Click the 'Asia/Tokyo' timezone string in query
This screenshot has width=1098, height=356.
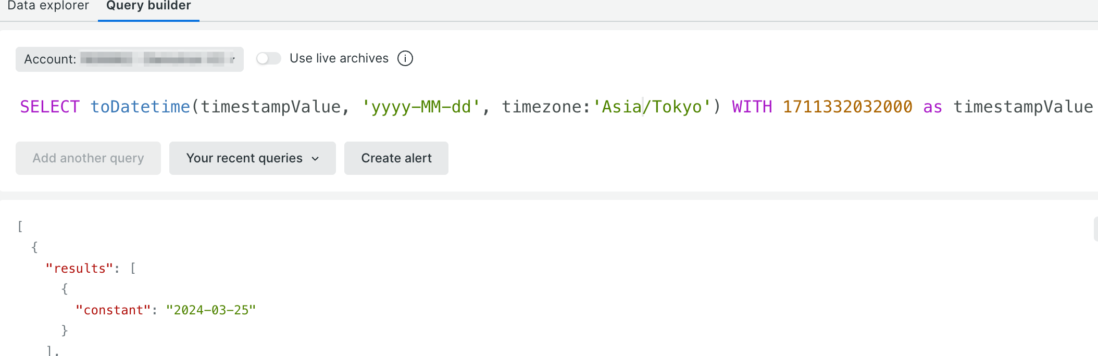[x=652, y=107]
